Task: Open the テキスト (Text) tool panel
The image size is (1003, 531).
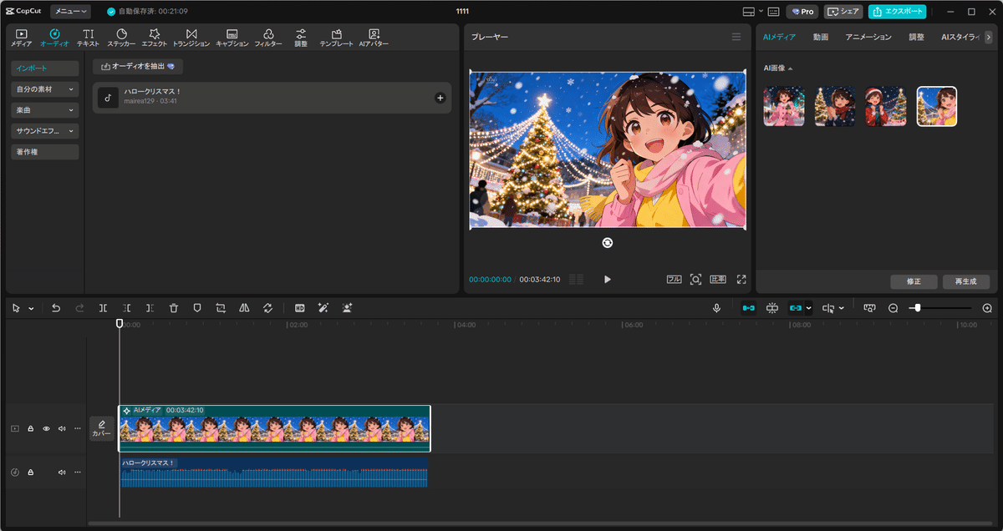Action: coord(88,38)
